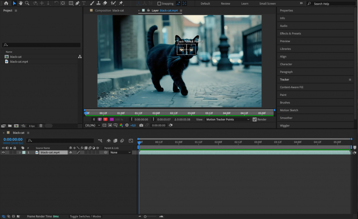Toggle the transparency grid in the layer viewer
Image resolution: width=358 pixels, height=219 pixels.
(104, 125)
